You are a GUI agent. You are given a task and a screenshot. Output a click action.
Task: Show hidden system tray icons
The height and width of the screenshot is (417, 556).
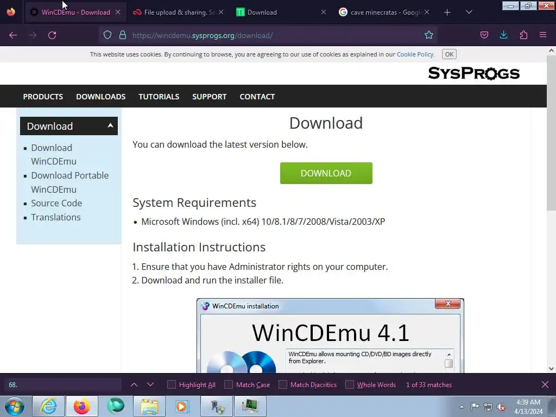coord(462,407)
